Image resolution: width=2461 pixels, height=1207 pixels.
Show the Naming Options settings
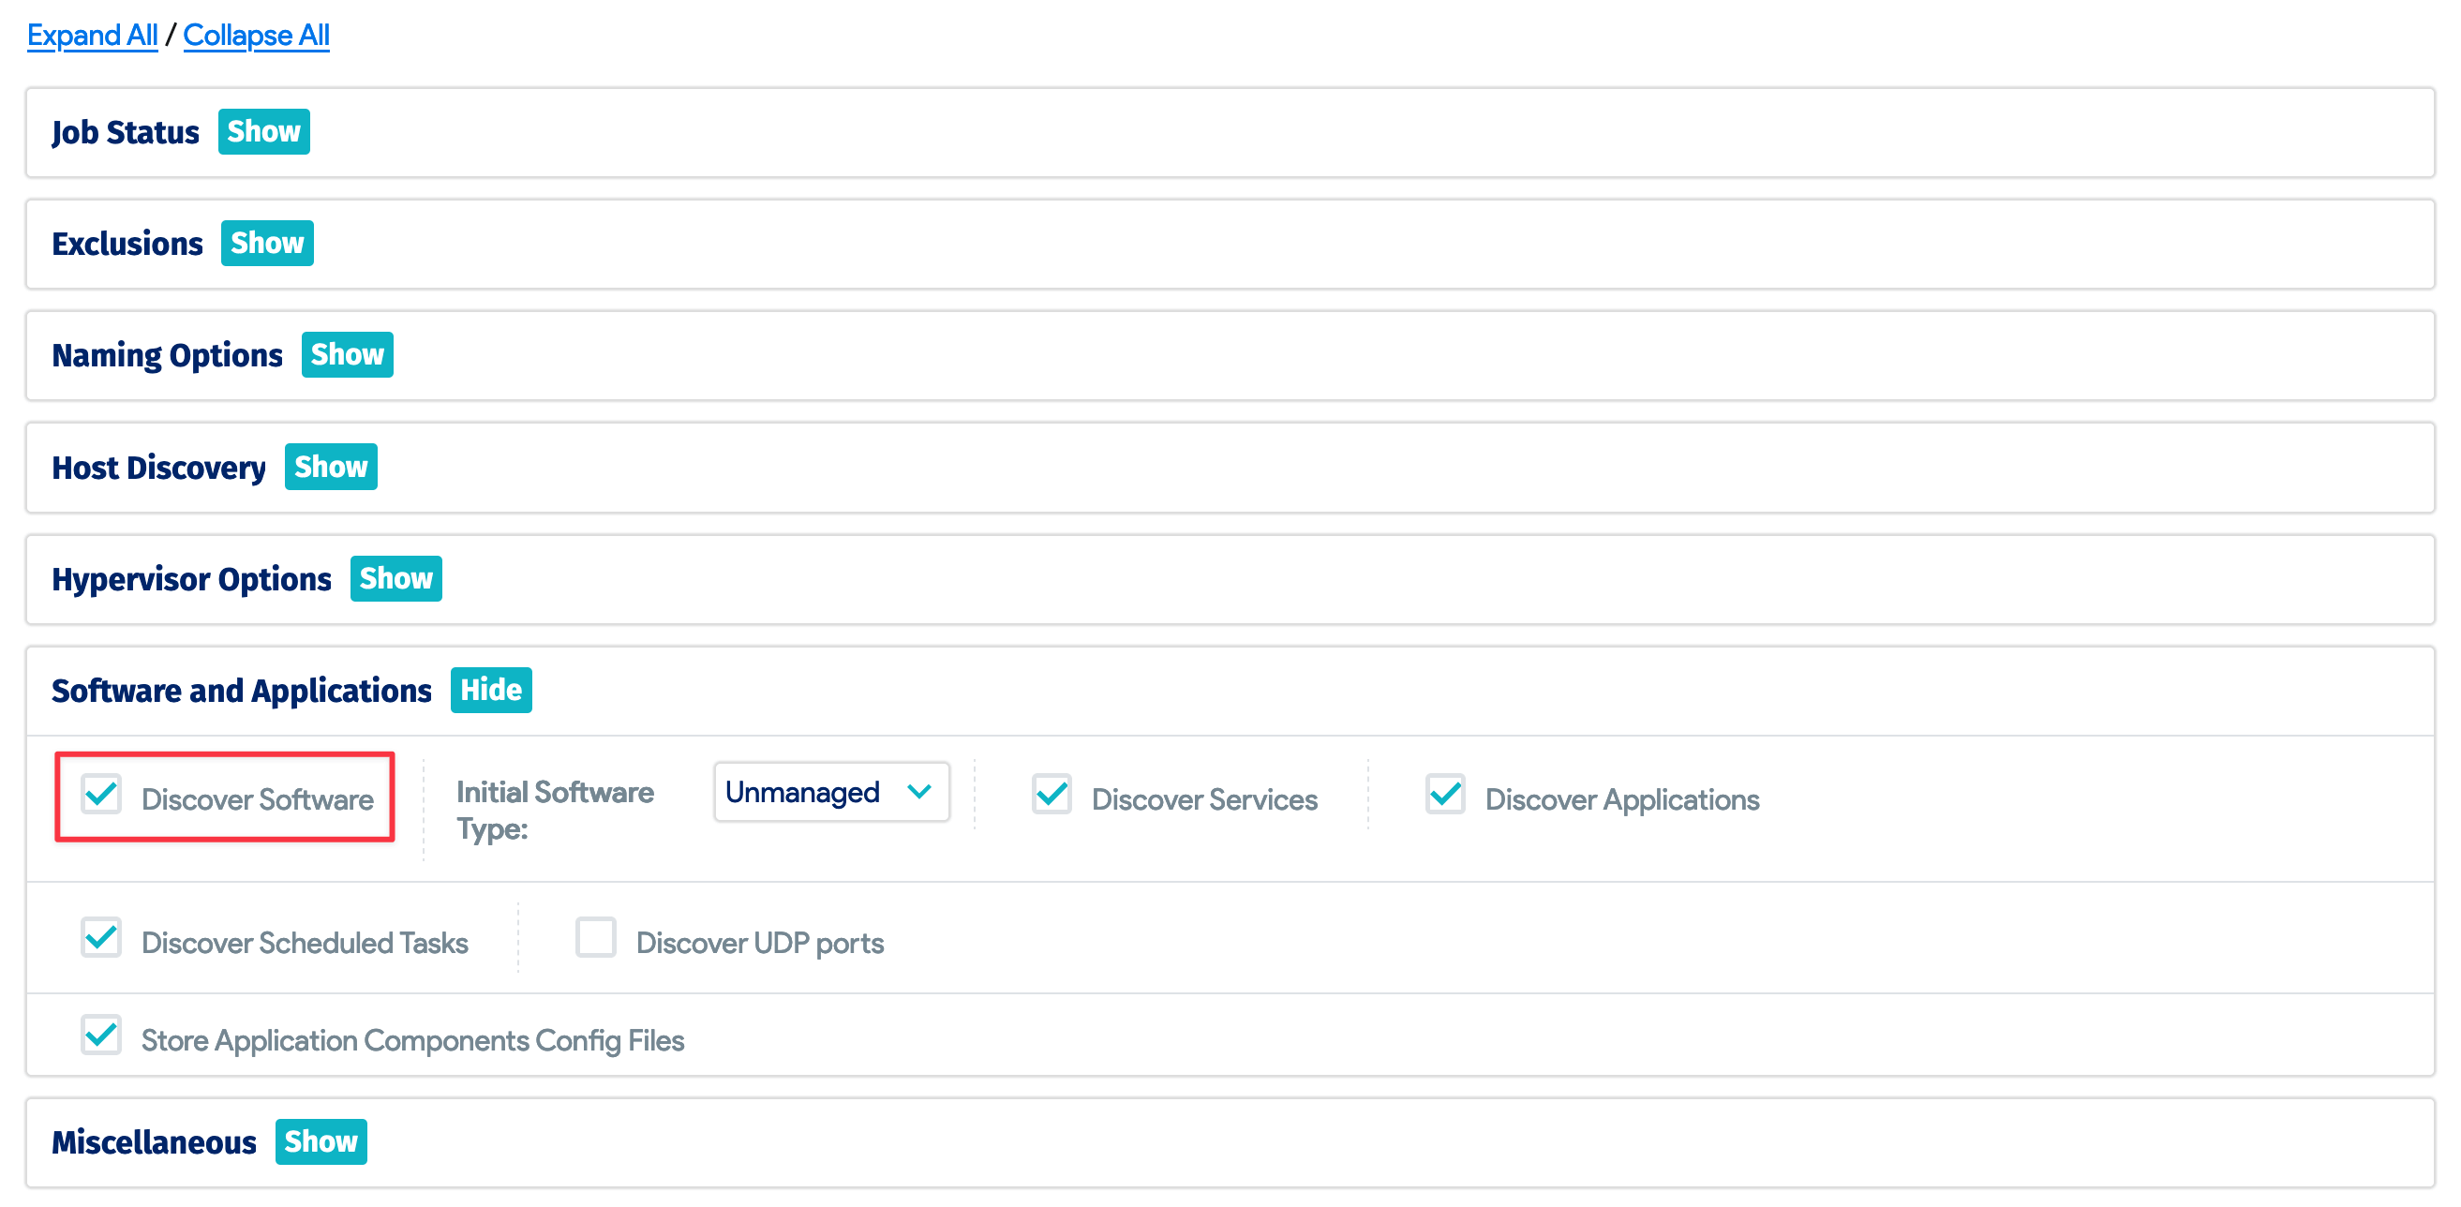click(347, 354)
